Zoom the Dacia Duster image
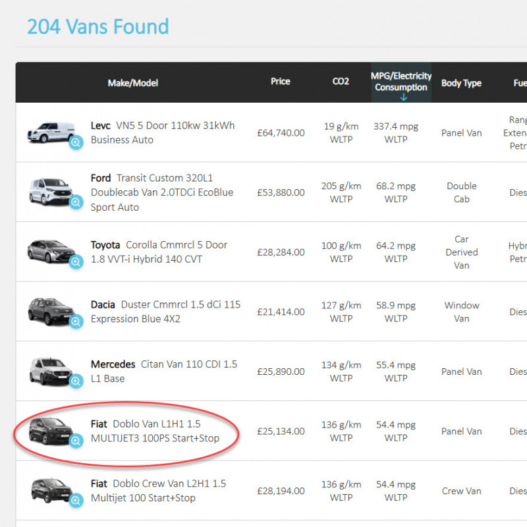The height and width of the screenshot is (527, 527). point(76,321)
